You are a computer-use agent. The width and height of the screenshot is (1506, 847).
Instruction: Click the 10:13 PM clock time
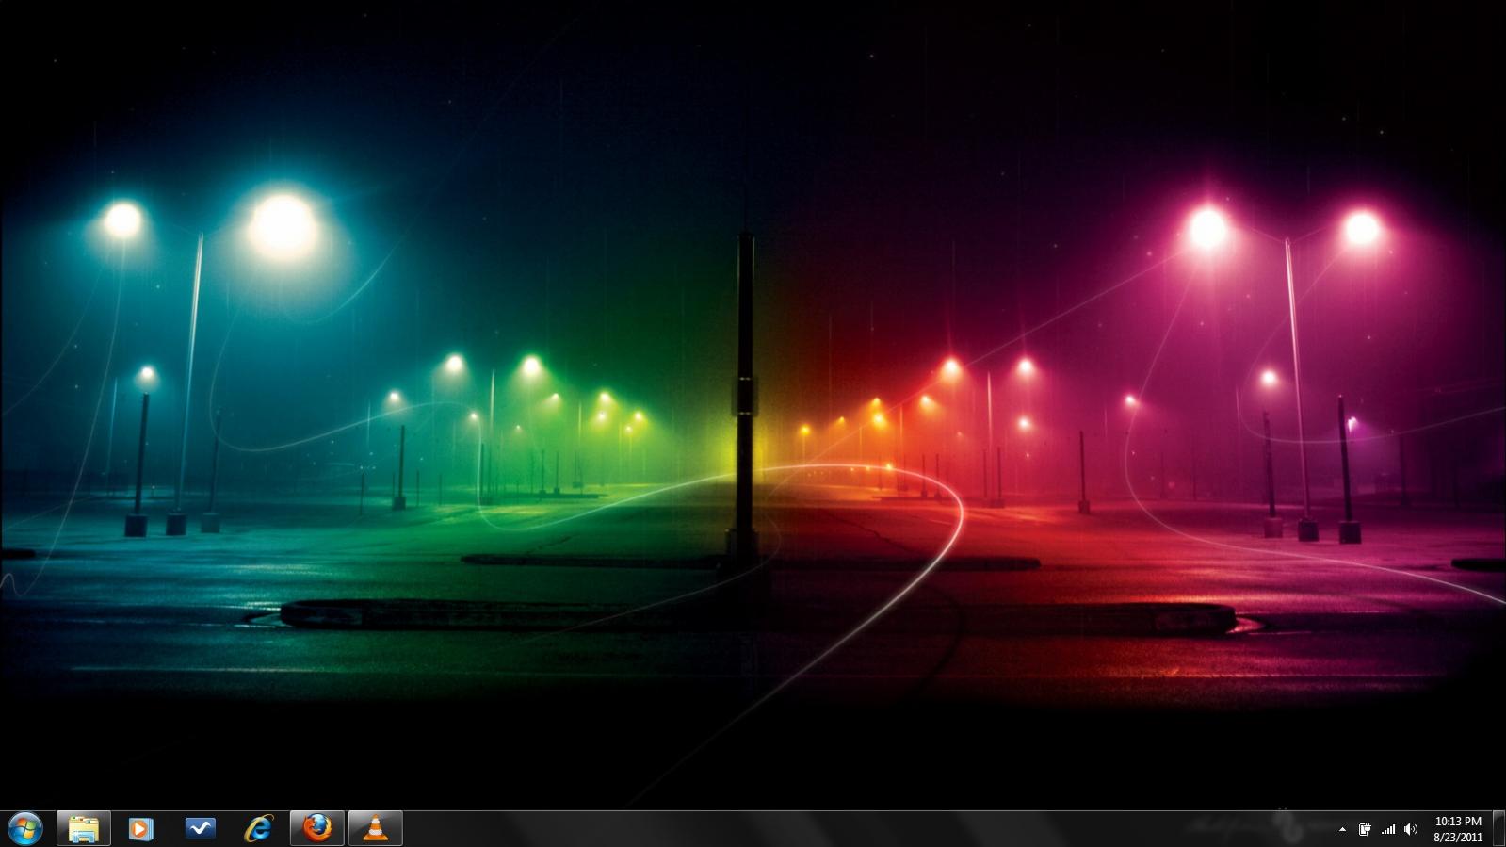click(x=1458, y=822)
